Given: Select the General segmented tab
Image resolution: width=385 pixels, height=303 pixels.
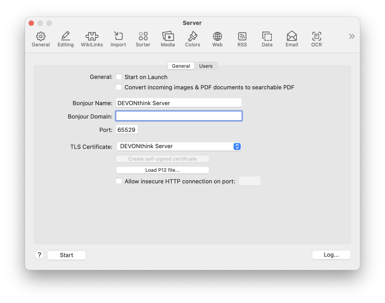Looking at the screenshot, I should click(x=181, y=66).
